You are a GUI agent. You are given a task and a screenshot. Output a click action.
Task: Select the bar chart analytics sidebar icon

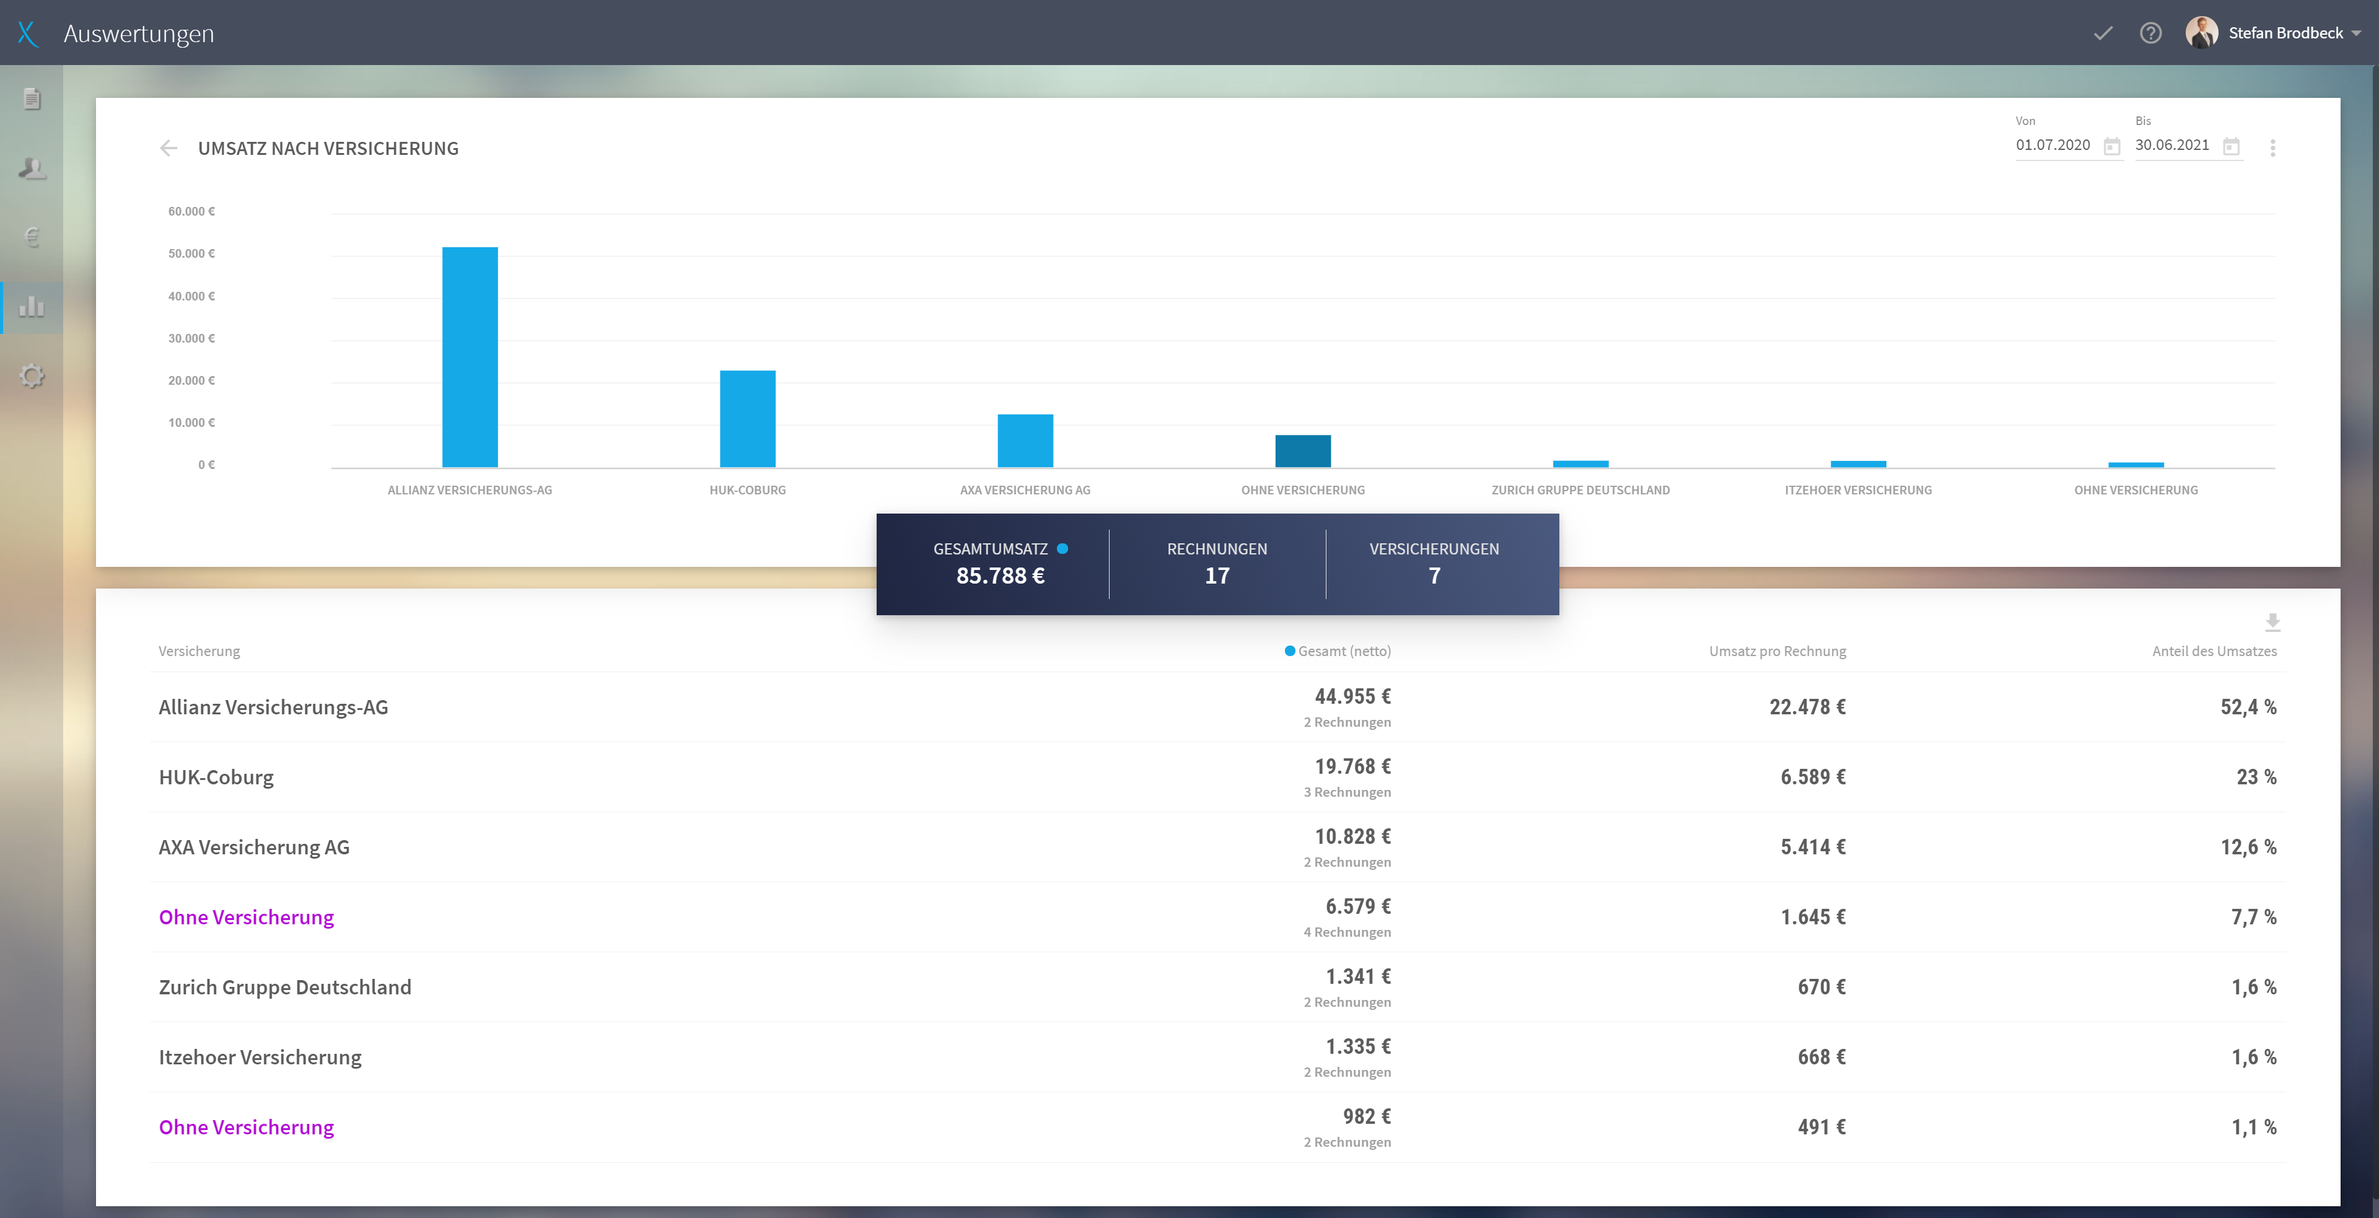(32, 307)
